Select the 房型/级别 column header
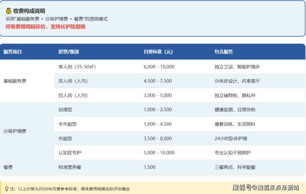 [69, 52]
